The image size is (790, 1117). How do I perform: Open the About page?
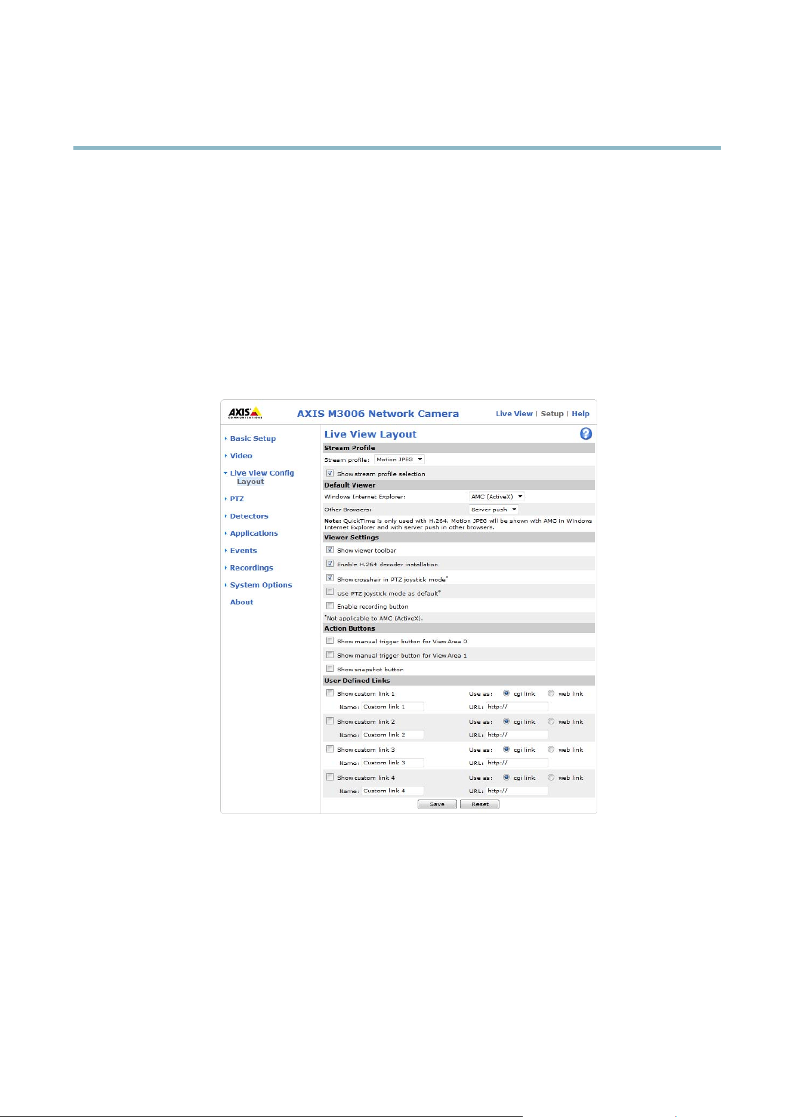pos(242,602)
